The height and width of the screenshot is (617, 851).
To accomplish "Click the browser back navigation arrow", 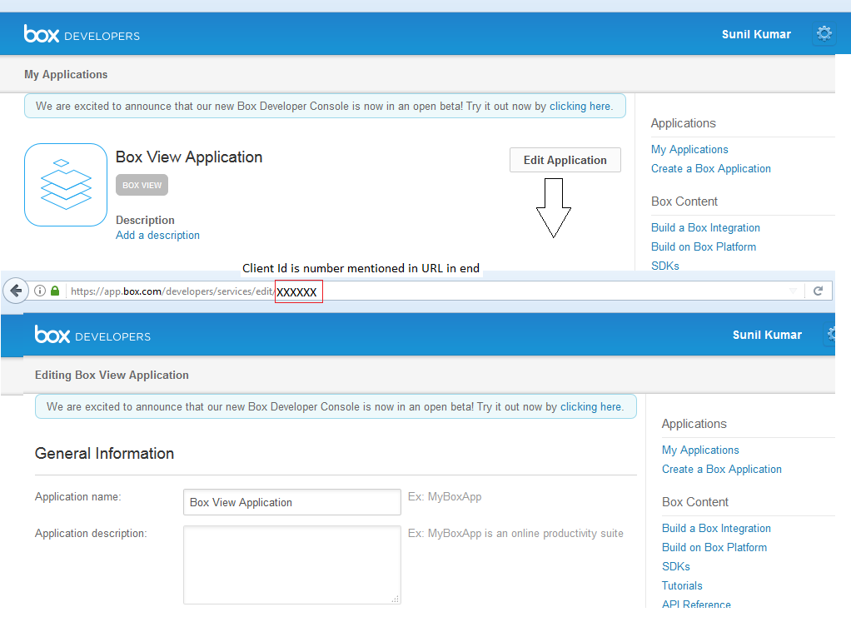I will click(17, 291).
